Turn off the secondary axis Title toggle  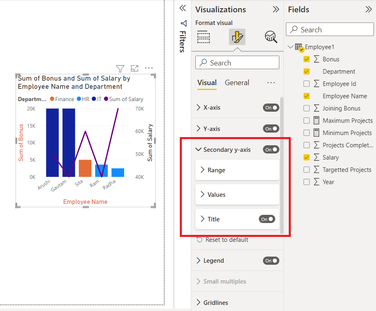[267, 219]
